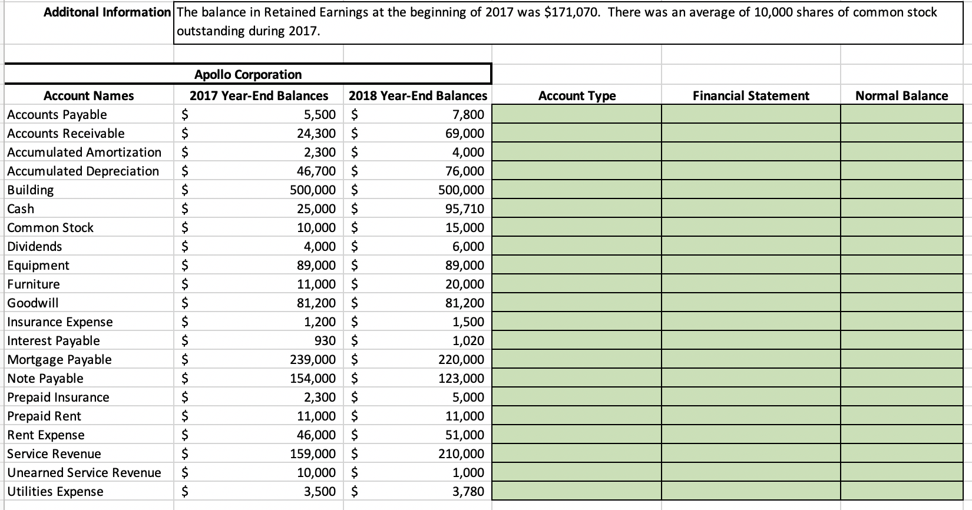Click the 'Note Payable' cell
This screenshot has width=972, height=510.
coord(89,378)
